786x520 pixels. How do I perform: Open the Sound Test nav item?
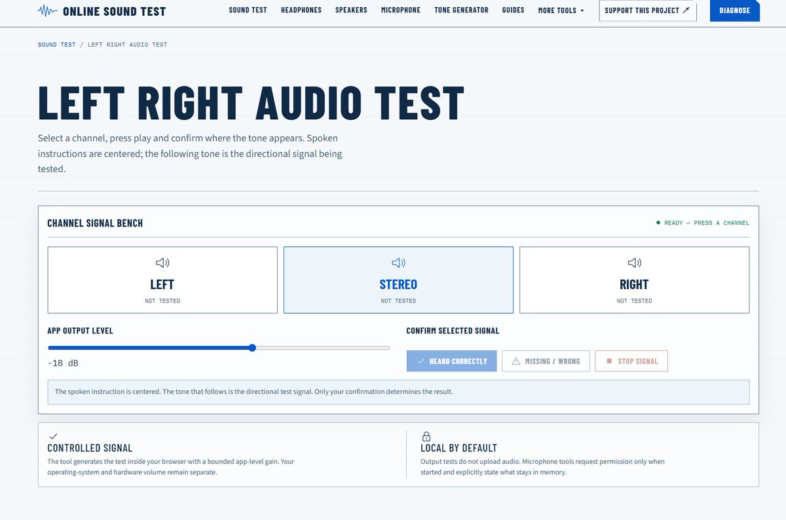point(248,10)
